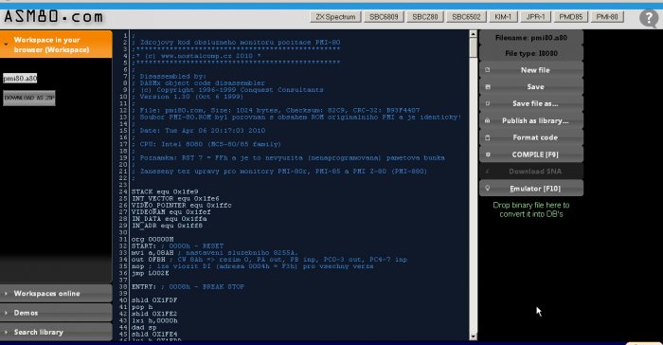The image size is (663, 345).
Task: Click code line 'VIDEORAM equ 0x1fef'
Action: [x=170, y=212]
